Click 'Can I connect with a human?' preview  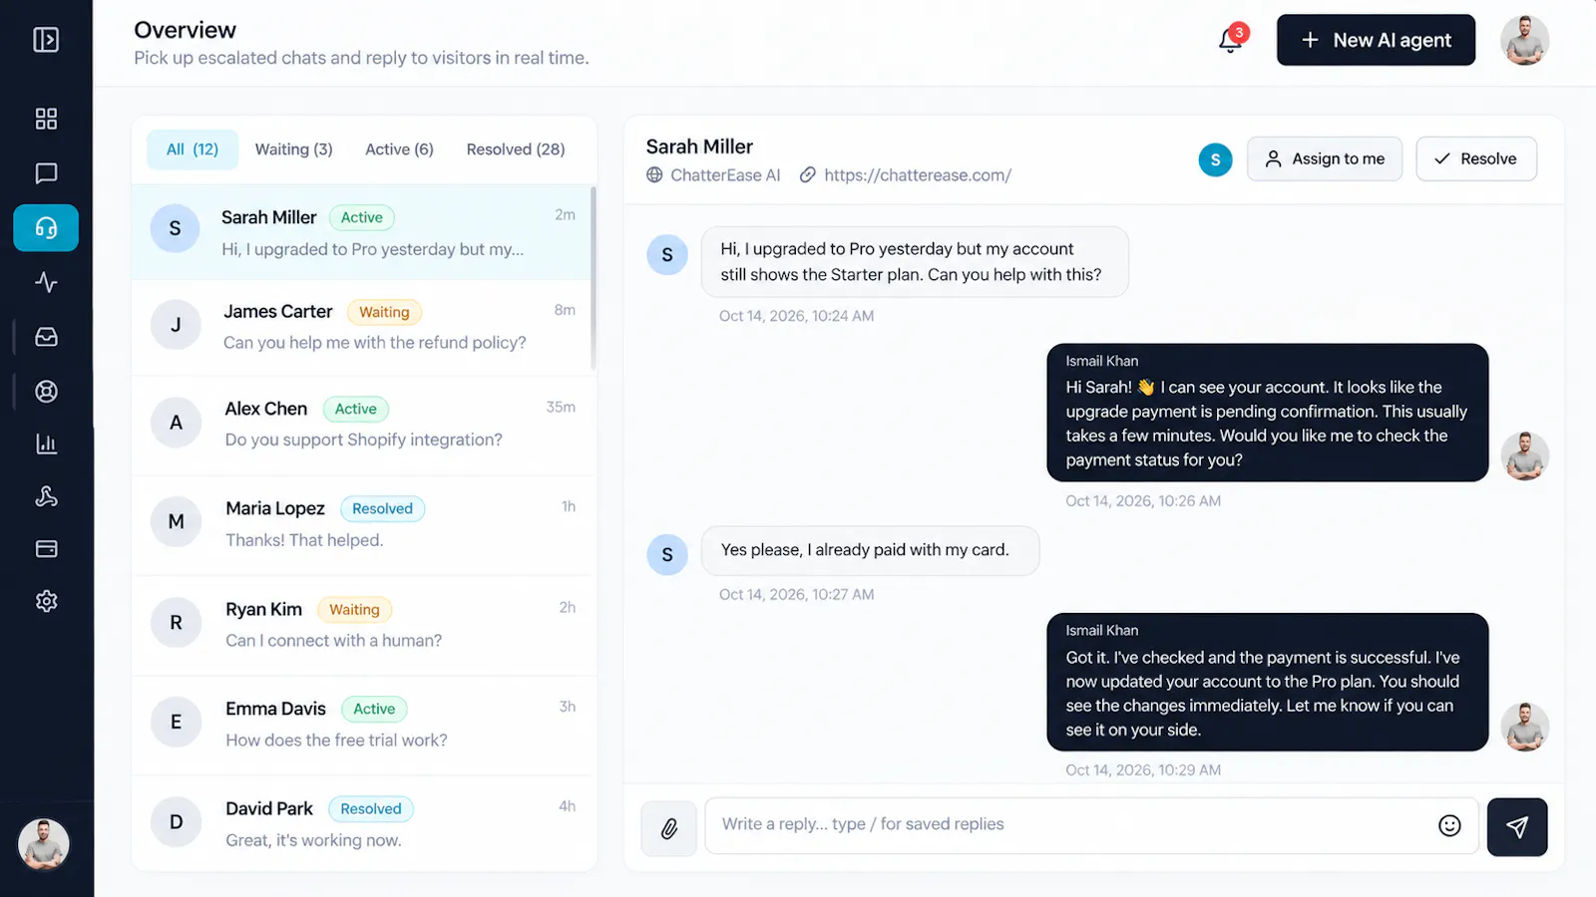point(333,641)
